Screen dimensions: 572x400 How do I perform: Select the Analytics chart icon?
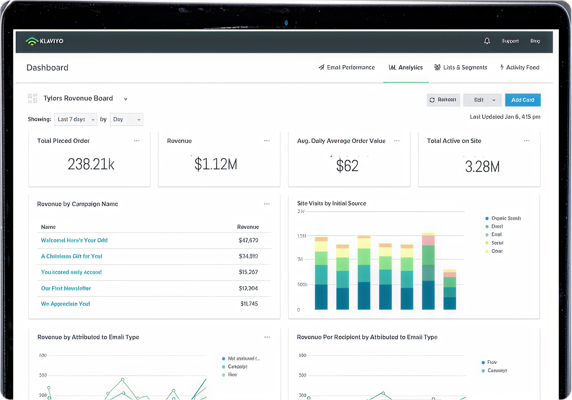392,67
